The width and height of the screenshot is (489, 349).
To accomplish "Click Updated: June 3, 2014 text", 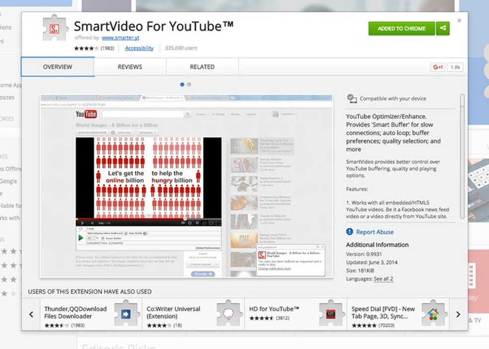I will tap(372, 262).
